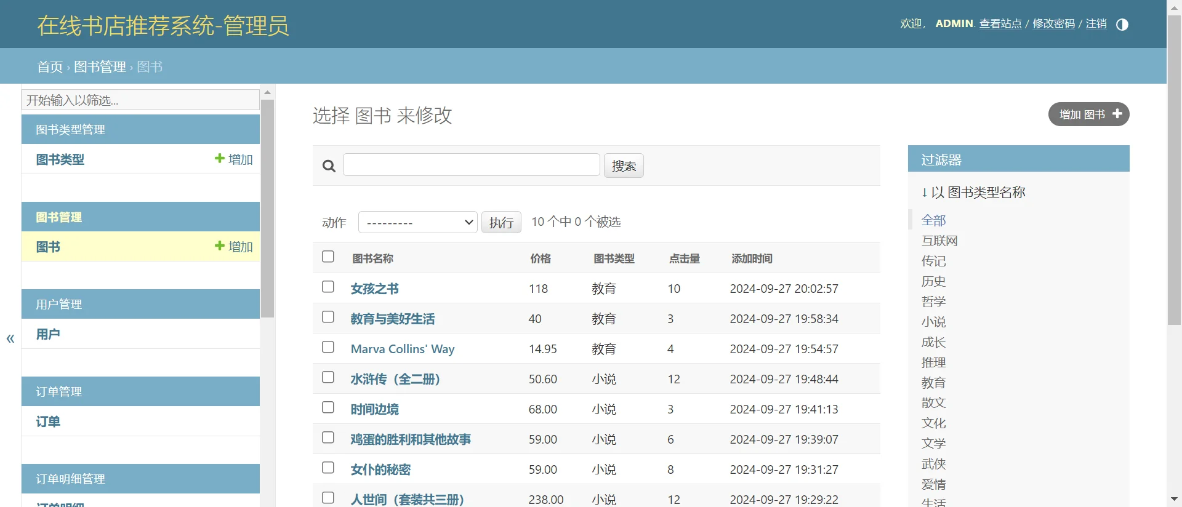
Task: Filter by 武侠 type
Action: tap(934, 464)
